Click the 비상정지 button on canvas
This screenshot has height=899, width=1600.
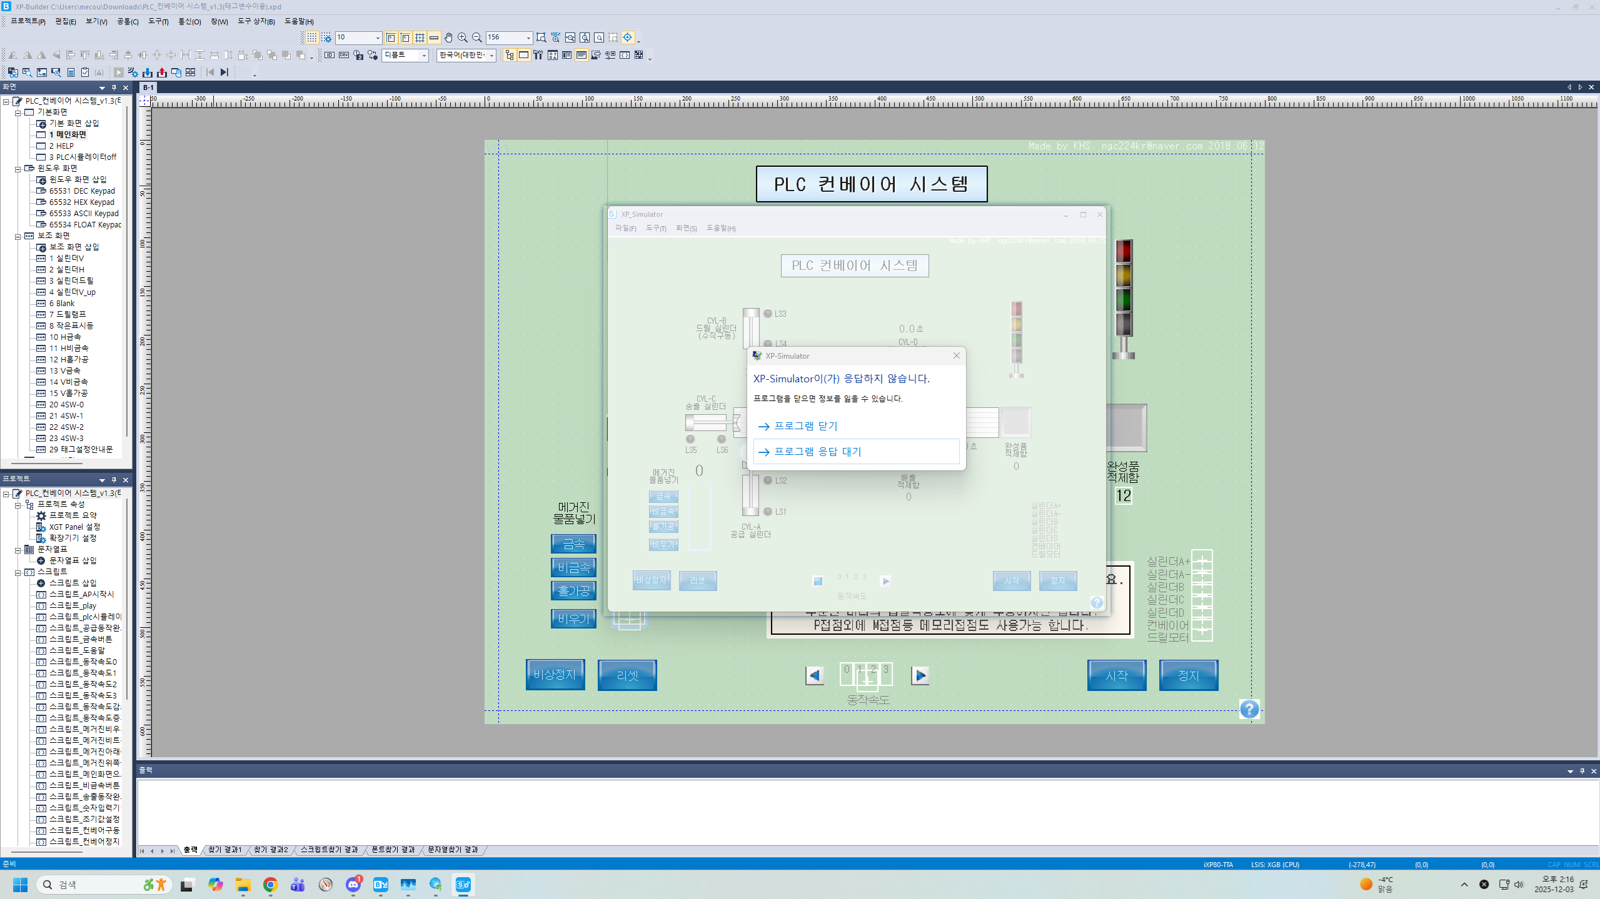coord(555,675)
